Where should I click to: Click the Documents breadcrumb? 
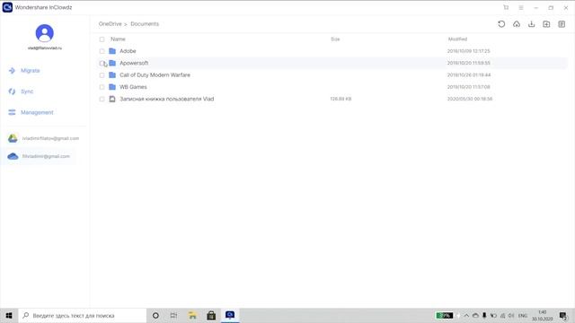(x=145, y=24)
